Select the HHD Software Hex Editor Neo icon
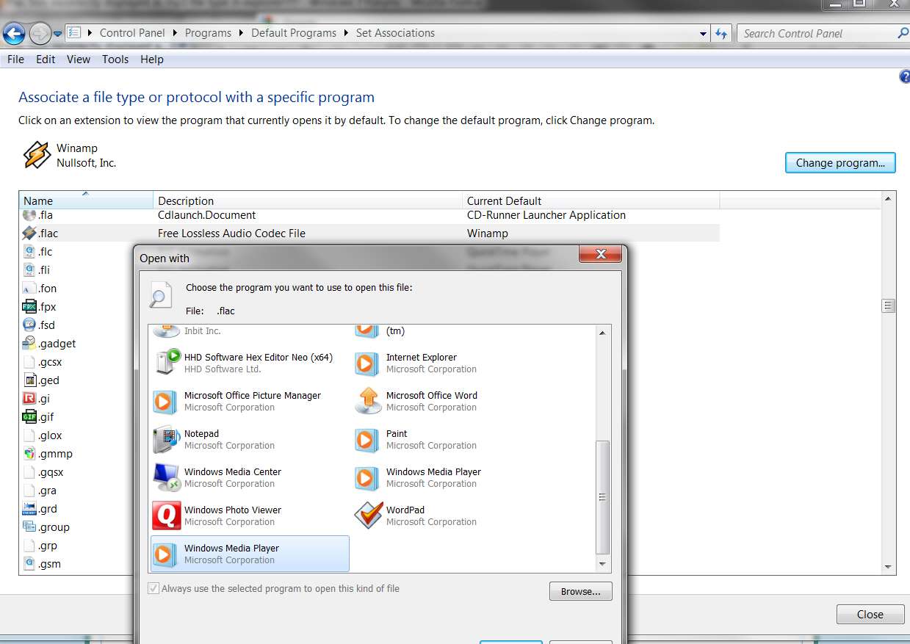This screenshot has width=910, height=644. (x=167, y=363)
